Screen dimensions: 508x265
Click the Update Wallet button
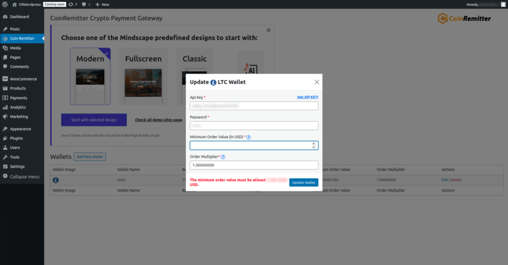coord(304,183)
